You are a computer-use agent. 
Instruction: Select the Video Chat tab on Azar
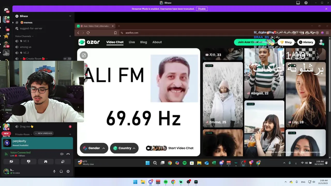click(115, 42)
